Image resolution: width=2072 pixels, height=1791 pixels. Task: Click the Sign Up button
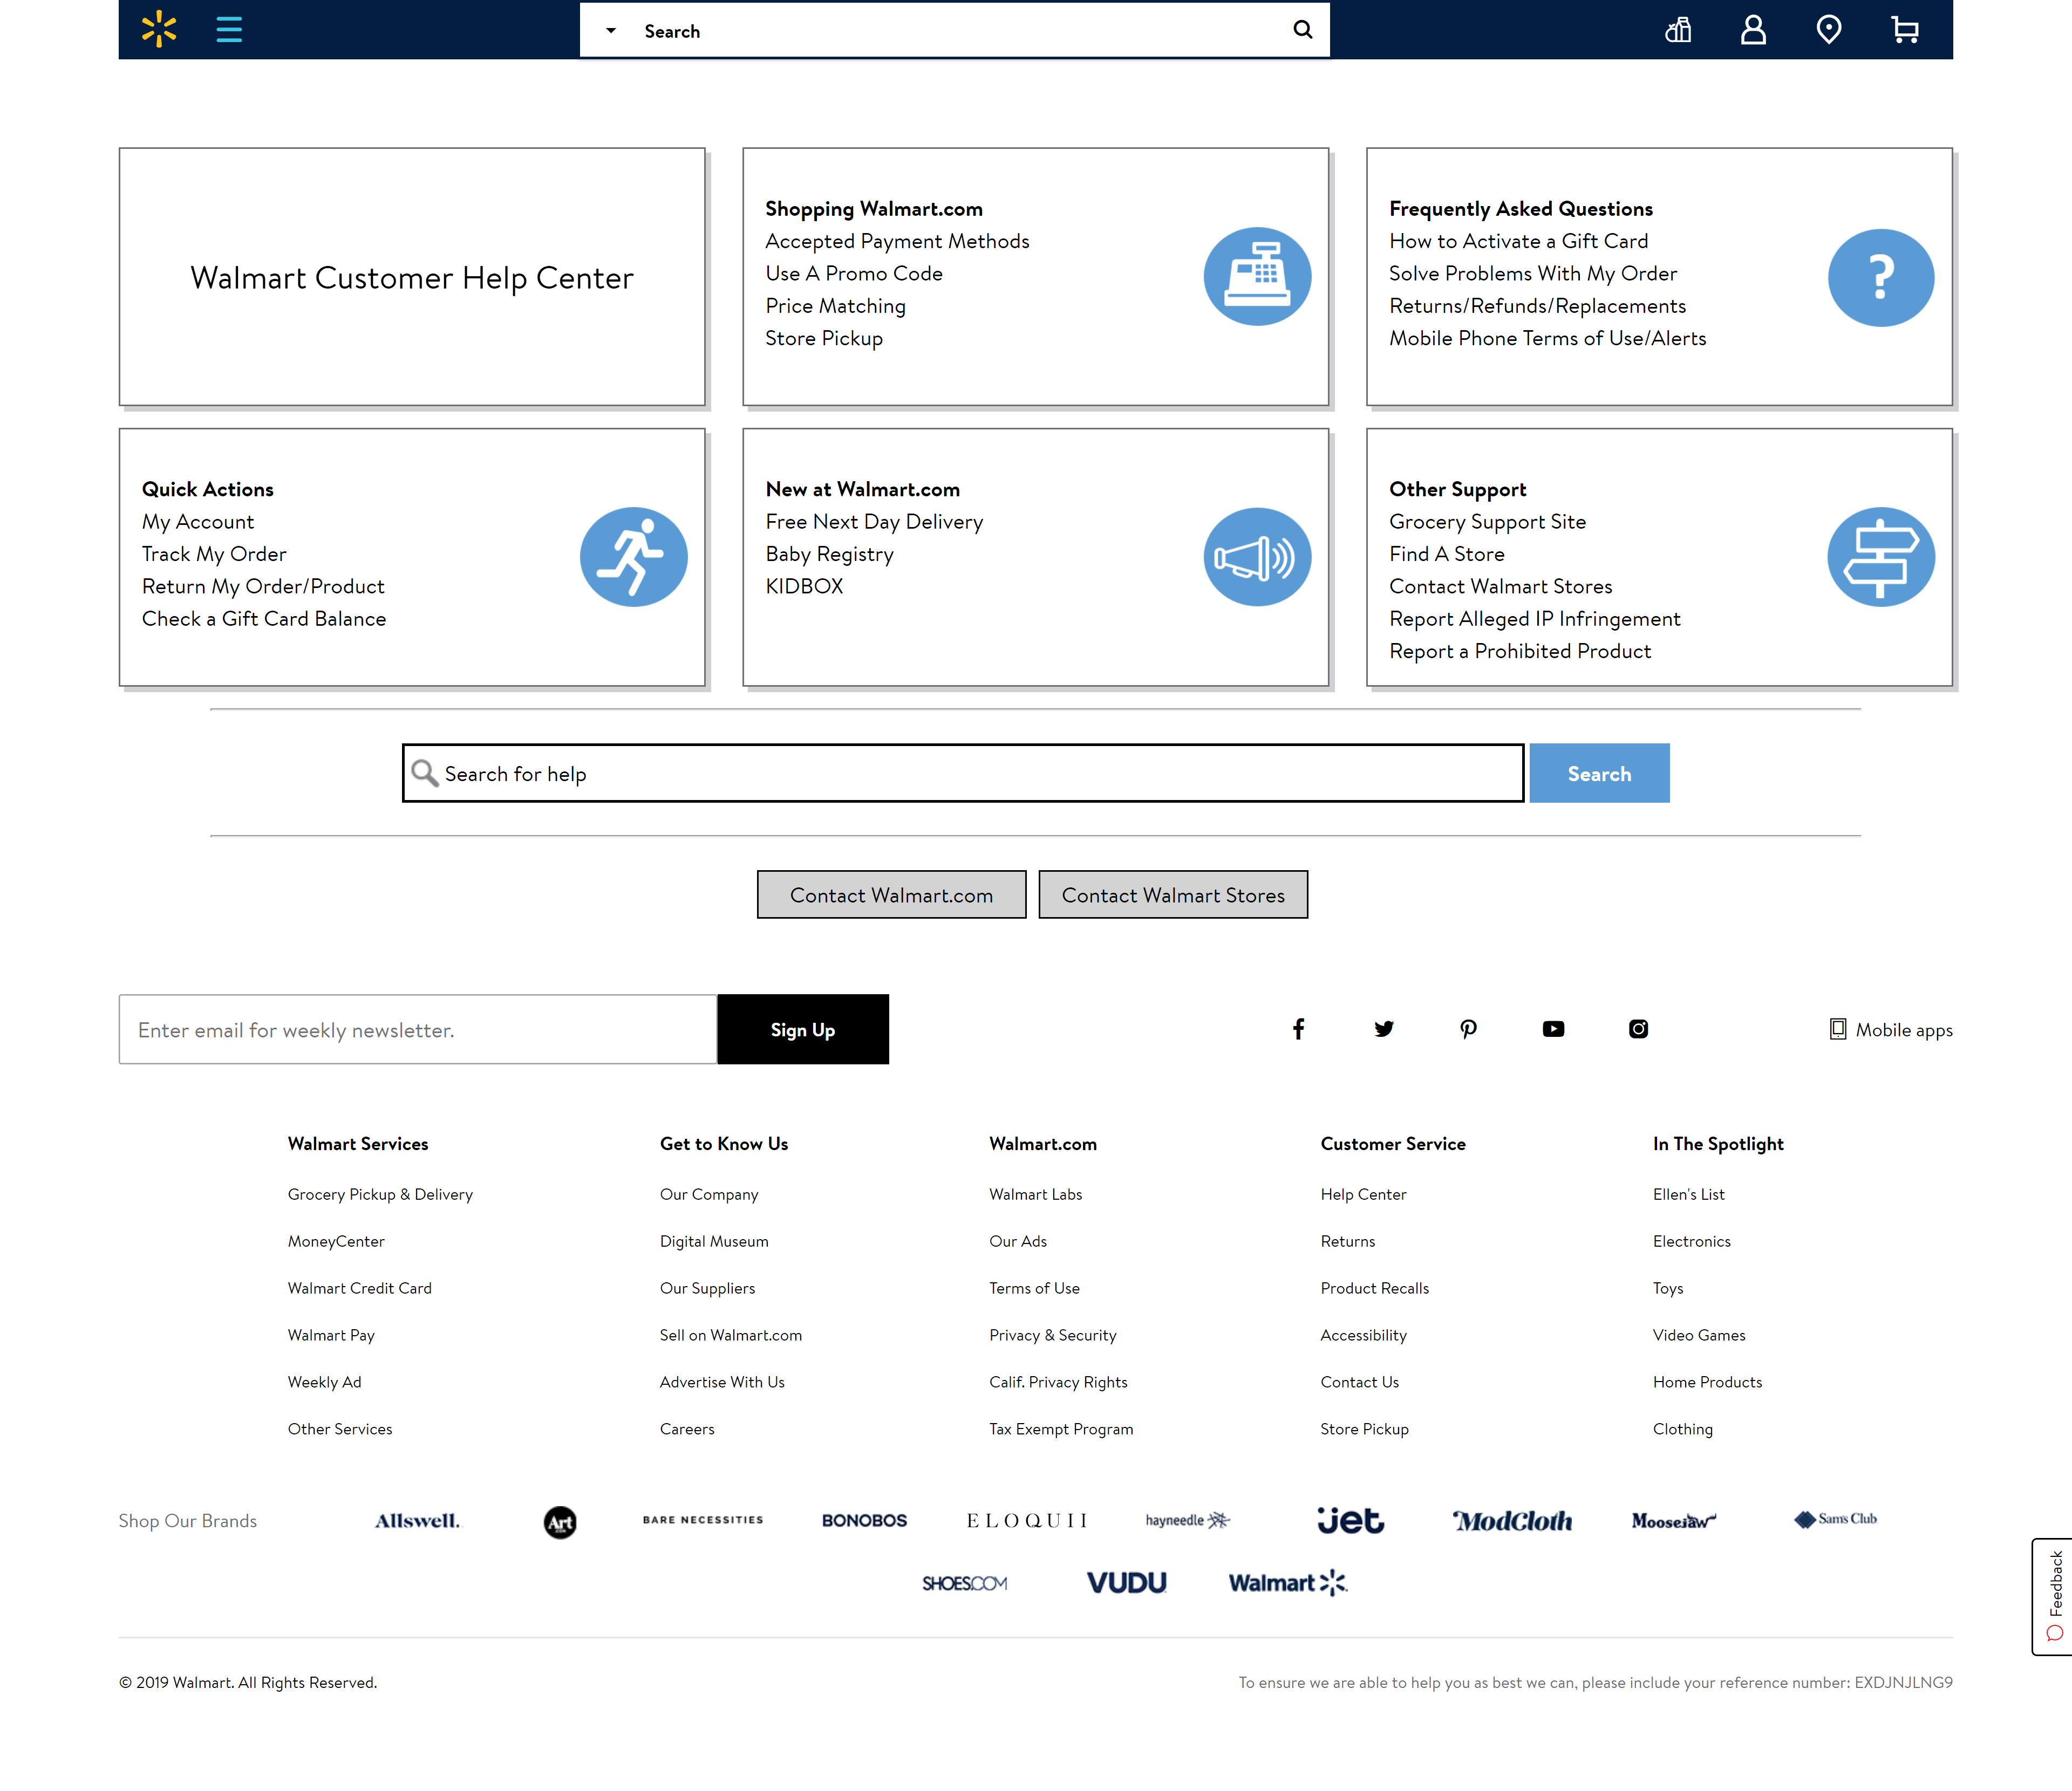pyautogui.click(x=803, y=1029)
